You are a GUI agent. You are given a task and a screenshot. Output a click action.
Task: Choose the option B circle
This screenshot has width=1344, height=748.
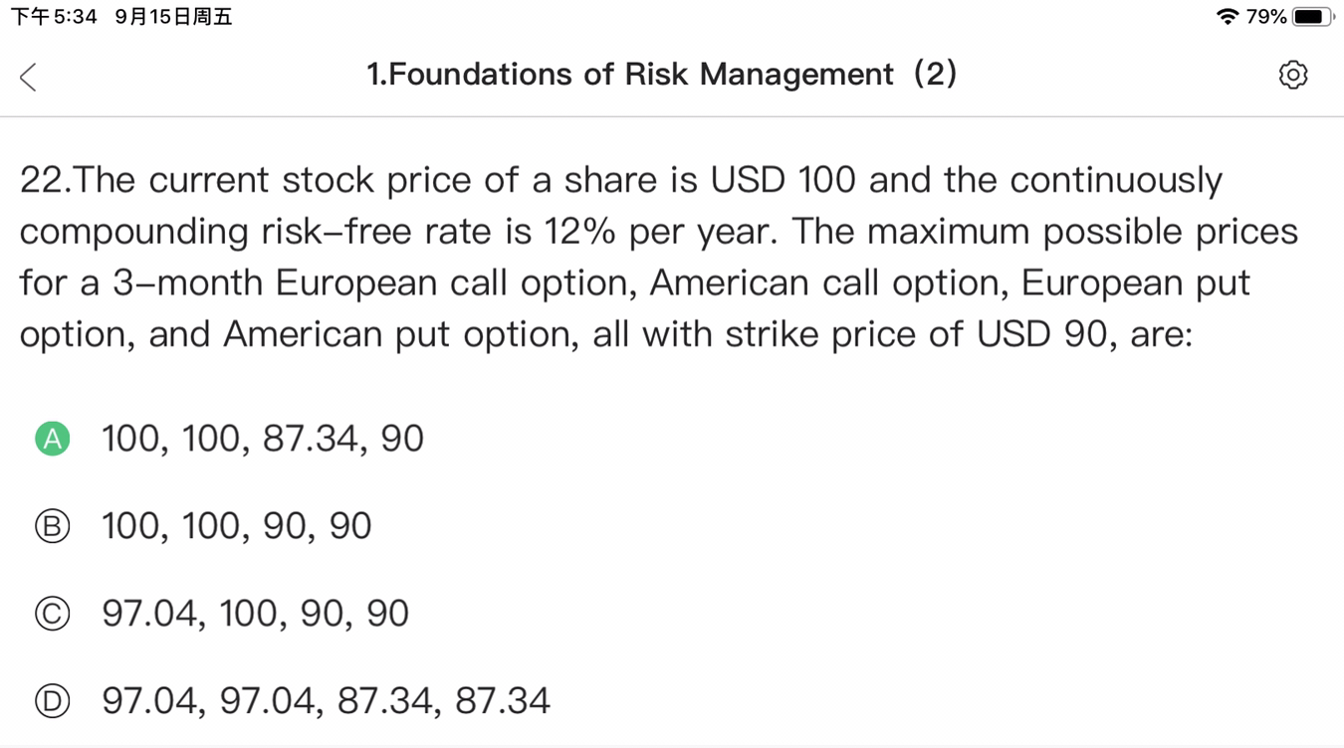[53, 526]
